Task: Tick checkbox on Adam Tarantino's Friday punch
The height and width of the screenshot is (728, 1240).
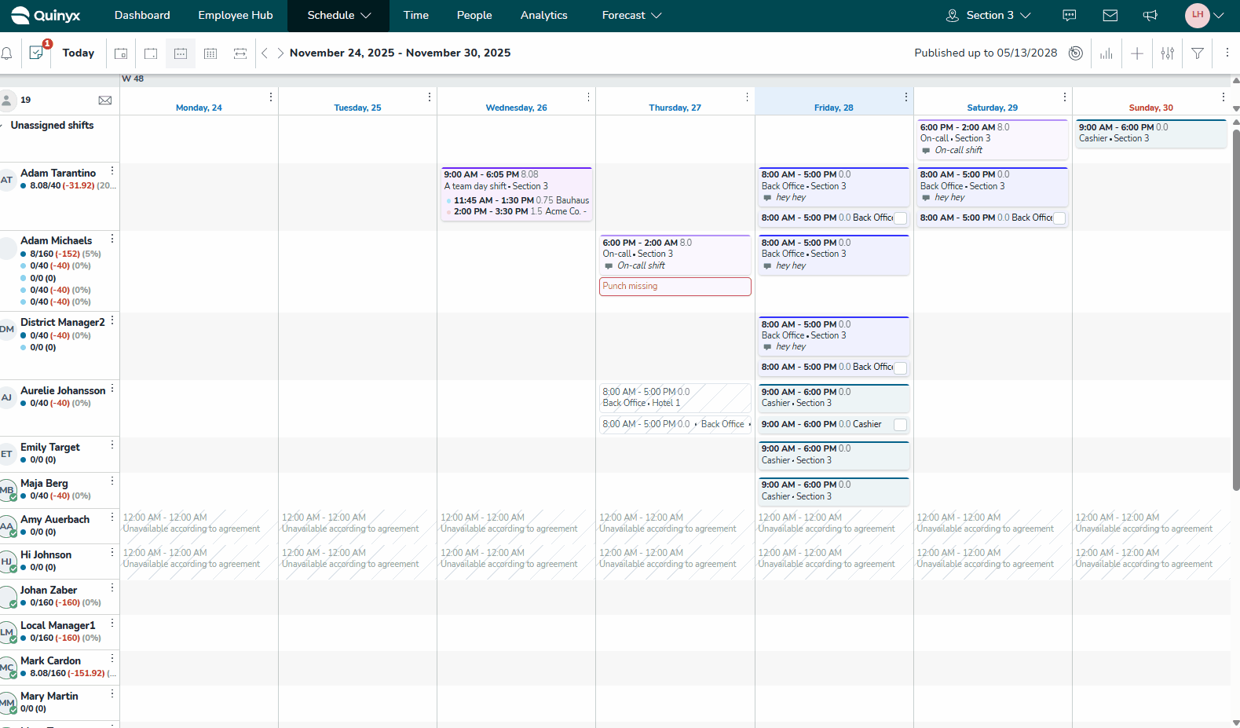Action: (901, 218)
